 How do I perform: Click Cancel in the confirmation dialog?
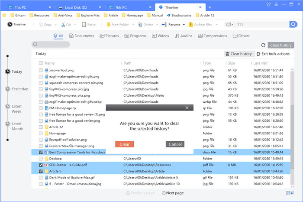tap(175, 144)
